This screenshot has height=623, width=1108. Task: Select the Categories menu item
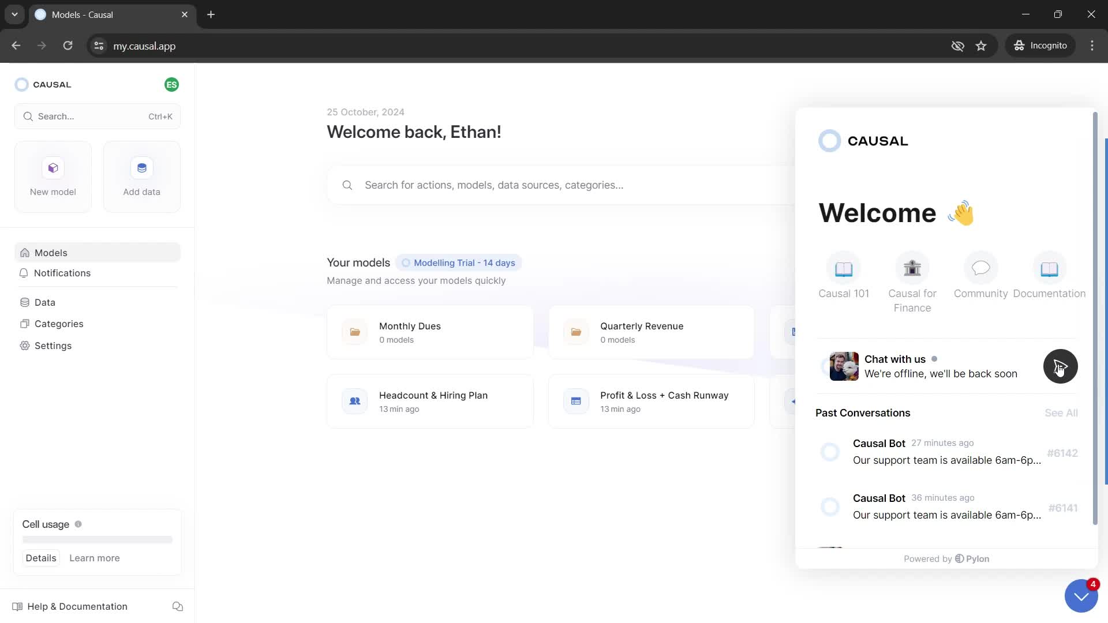pos(59,323)
